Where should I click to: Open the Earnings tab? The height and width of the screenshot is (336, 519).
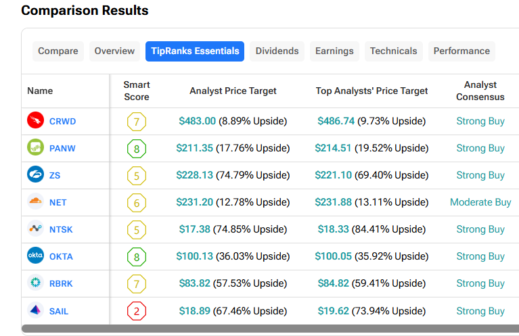tap(334, 51)
